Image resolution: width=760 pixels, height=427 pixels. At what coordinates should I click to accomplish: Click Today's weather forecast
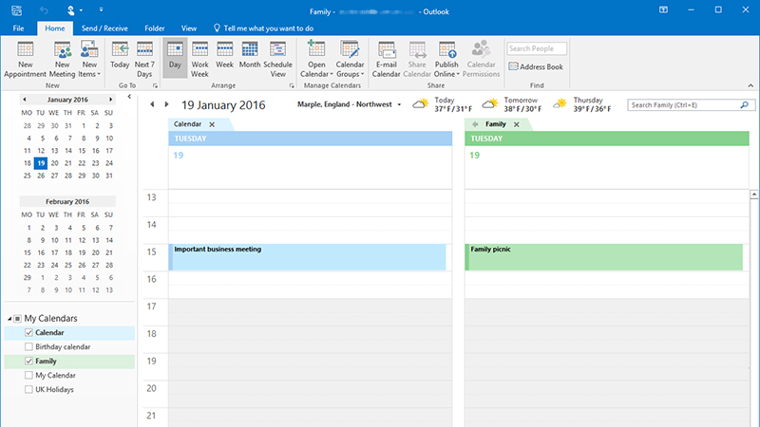coord(442,104)
